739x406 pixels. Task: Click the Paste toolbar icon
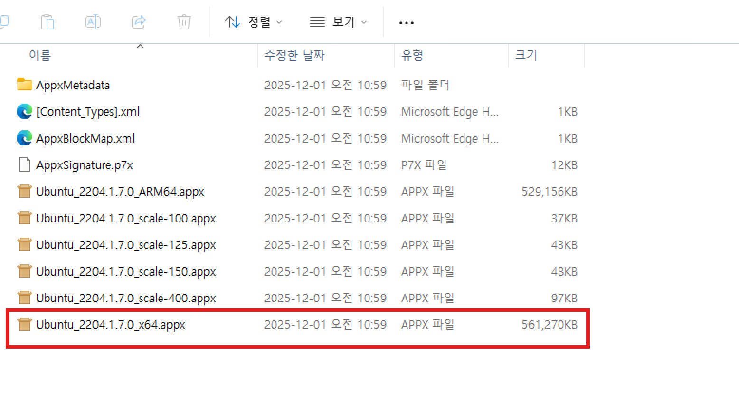click(47, 22)
